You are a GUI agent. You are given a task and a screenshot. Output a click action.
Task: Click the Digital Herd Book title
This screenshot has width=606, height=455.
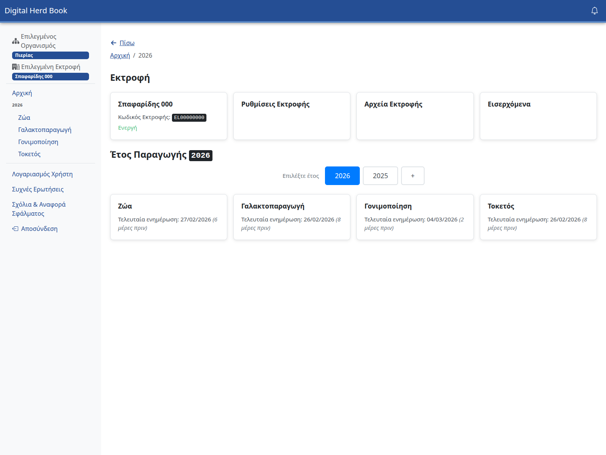coord(36,11)
